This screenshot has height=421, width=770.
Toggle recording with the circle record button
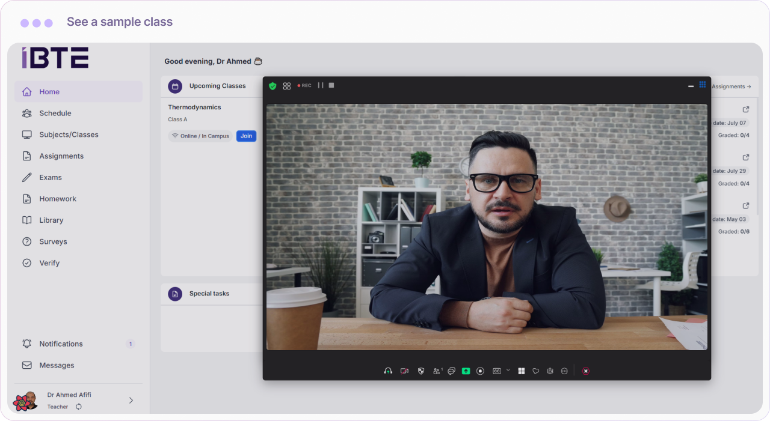[480, 371]
